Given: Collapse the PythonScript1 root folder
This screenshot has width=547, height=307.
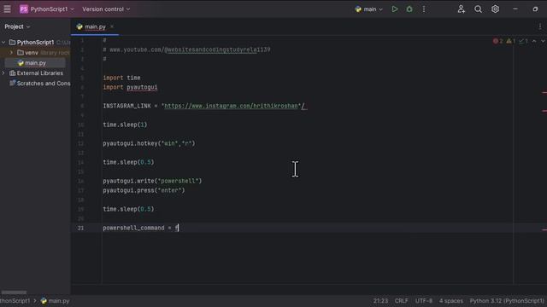Looking at the screenshot, I should pyautogui.click(x=3, y=42).
